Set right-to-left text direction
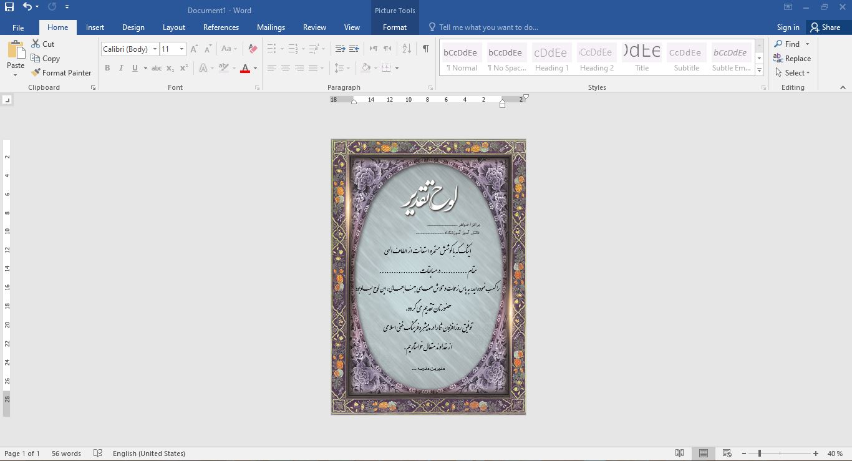Screen dimensions: 852x461 [387, 49]
